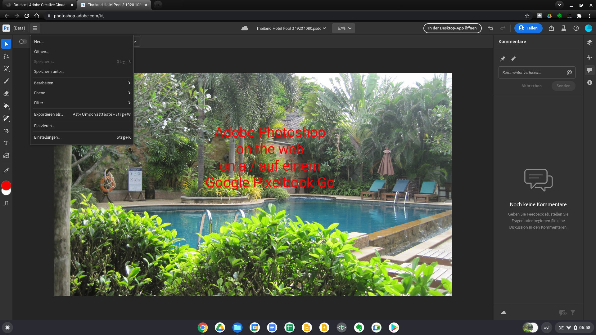This screenshot has height=335, width=596.
Task: Select the pencil annotation tool
Action: (513, 59)
